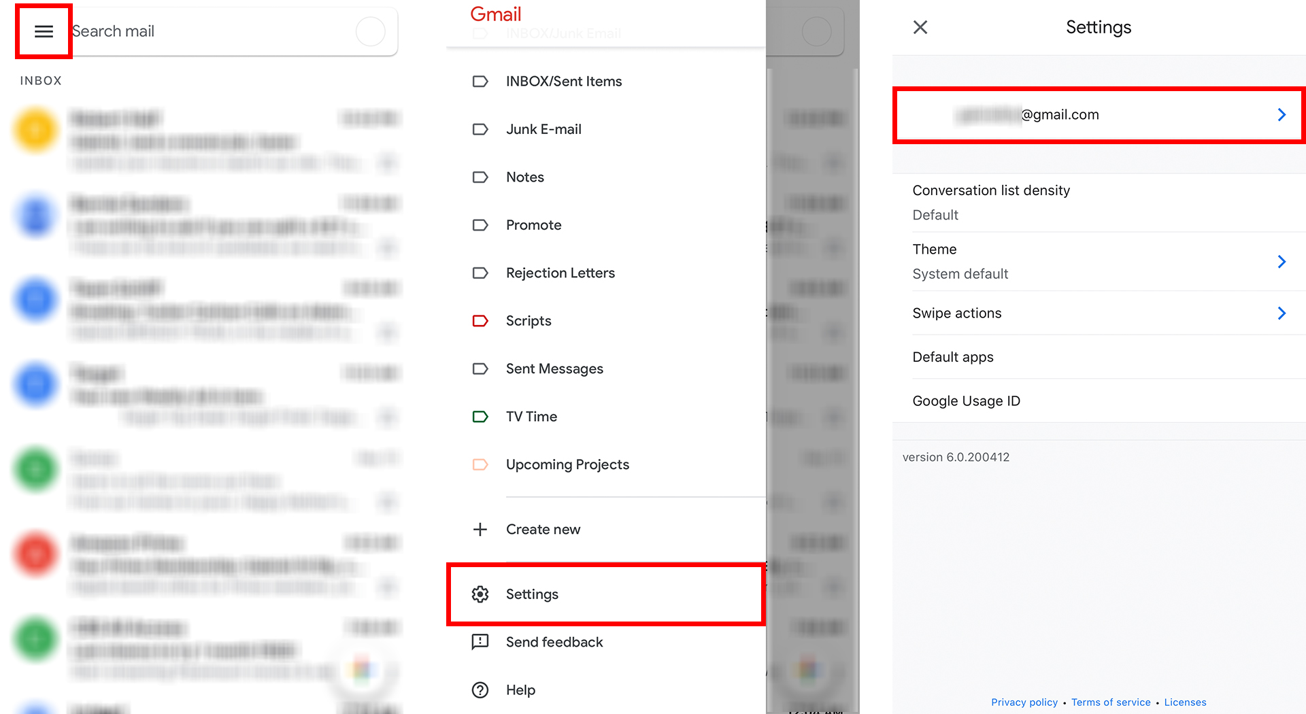Viewport: 1306px width, 714px height.
Task: Select the Promote label
Action: (534, 225)
